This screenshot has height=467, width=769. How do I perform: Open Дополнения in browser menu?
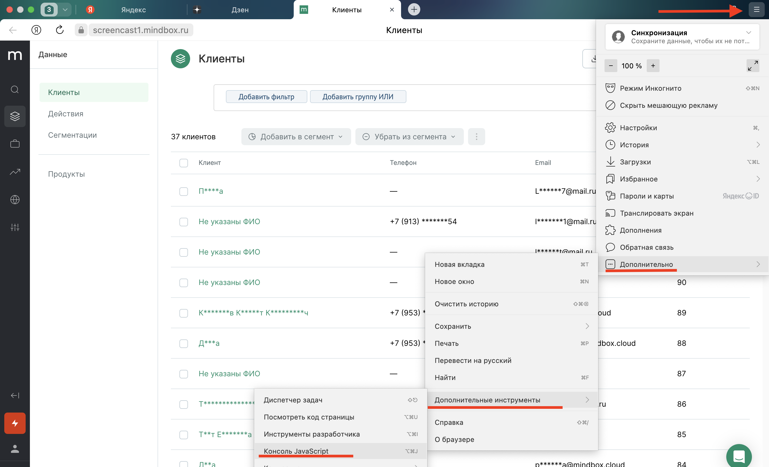click(682, 230)
